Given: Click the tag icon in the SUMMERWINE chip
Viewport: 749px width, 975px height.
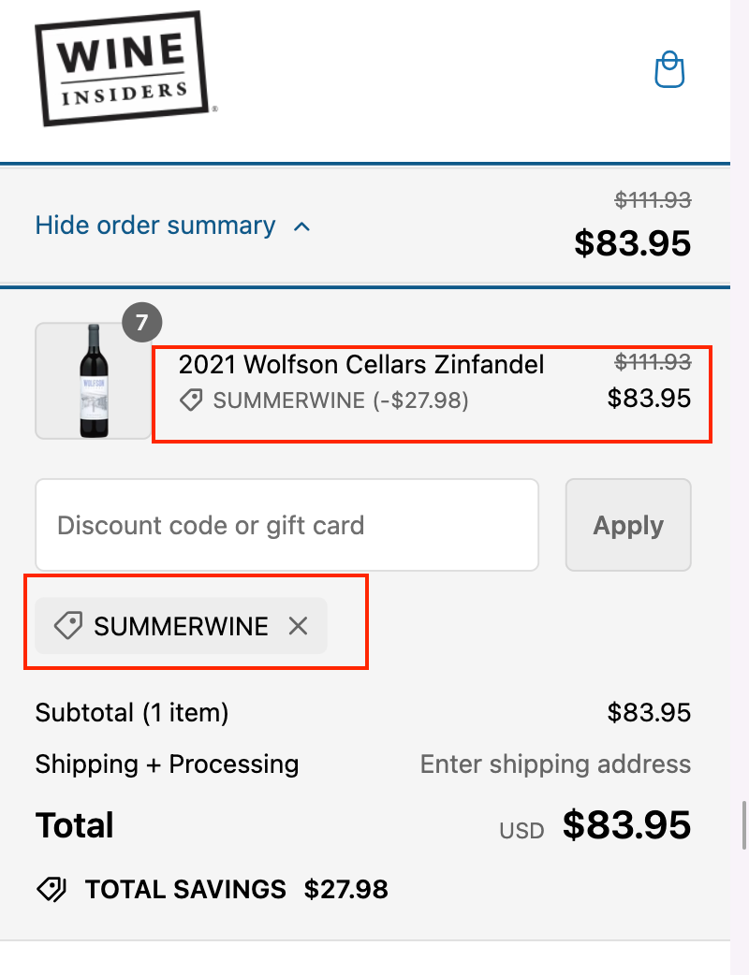Looking at the screenshot, I should pyautogui.click(x=68, y=626).
